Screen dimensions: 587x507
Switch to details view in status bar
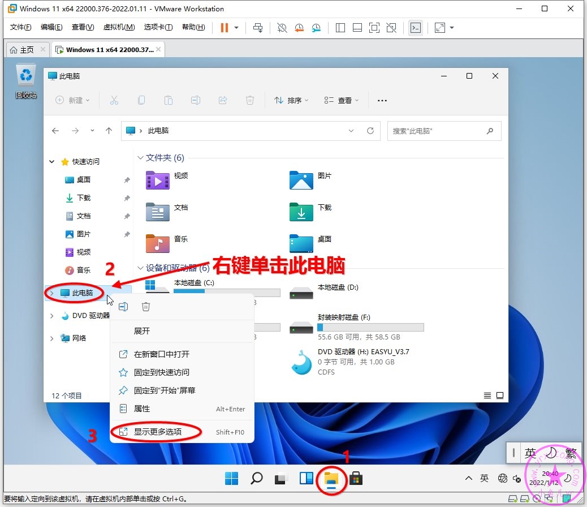tap(487, 396)
